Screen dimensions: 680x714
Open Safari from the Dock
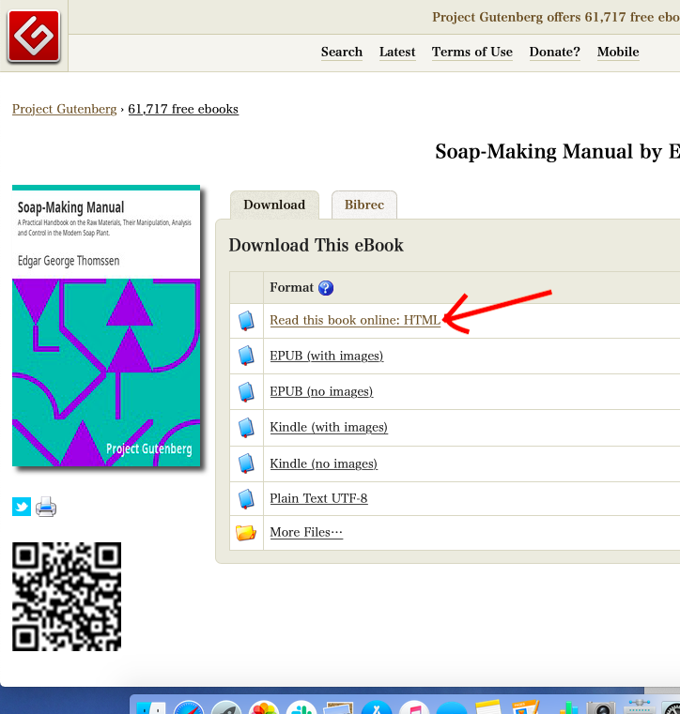coord(188,708)
